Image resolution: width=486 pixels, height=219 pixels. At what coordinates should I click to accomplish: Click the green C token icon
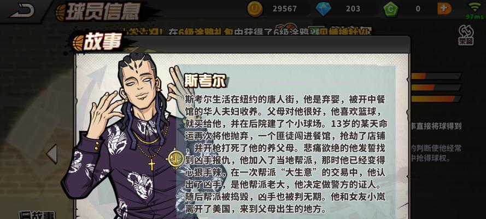tap(391, 9)
